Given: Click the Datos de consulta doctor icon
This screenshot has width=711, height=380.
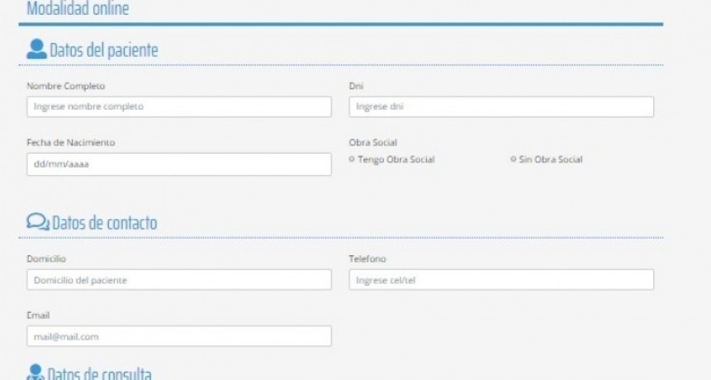Looking at the screenshot, I should (x=36, y=373).
